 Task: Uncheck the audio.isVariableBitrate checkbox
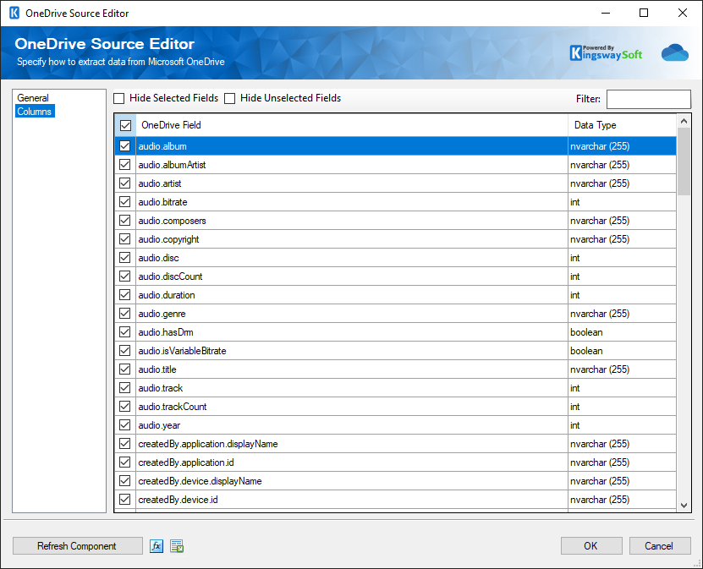coord(125,351)
